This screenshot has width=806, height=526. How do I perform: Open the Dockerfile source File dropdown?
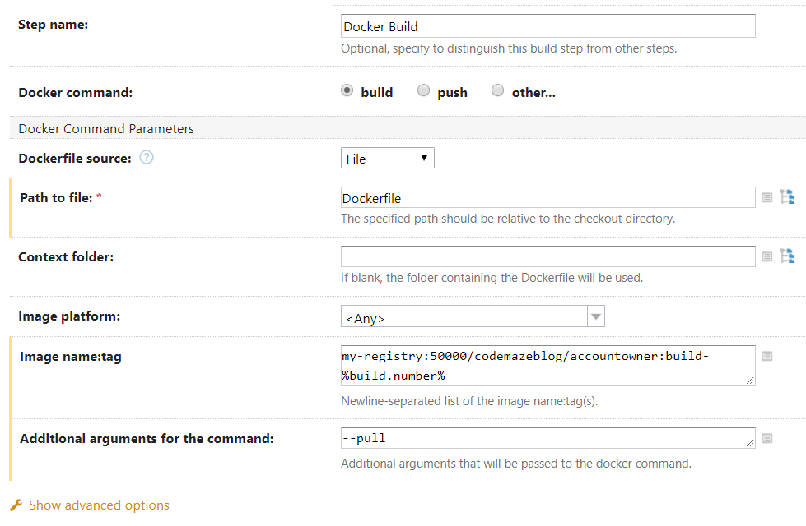[387, 159]
